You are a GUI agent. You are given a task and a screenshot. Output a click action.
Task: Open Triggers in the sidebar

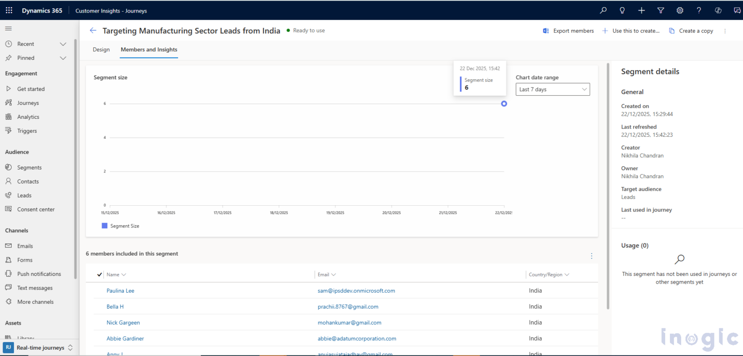[28, 130]
